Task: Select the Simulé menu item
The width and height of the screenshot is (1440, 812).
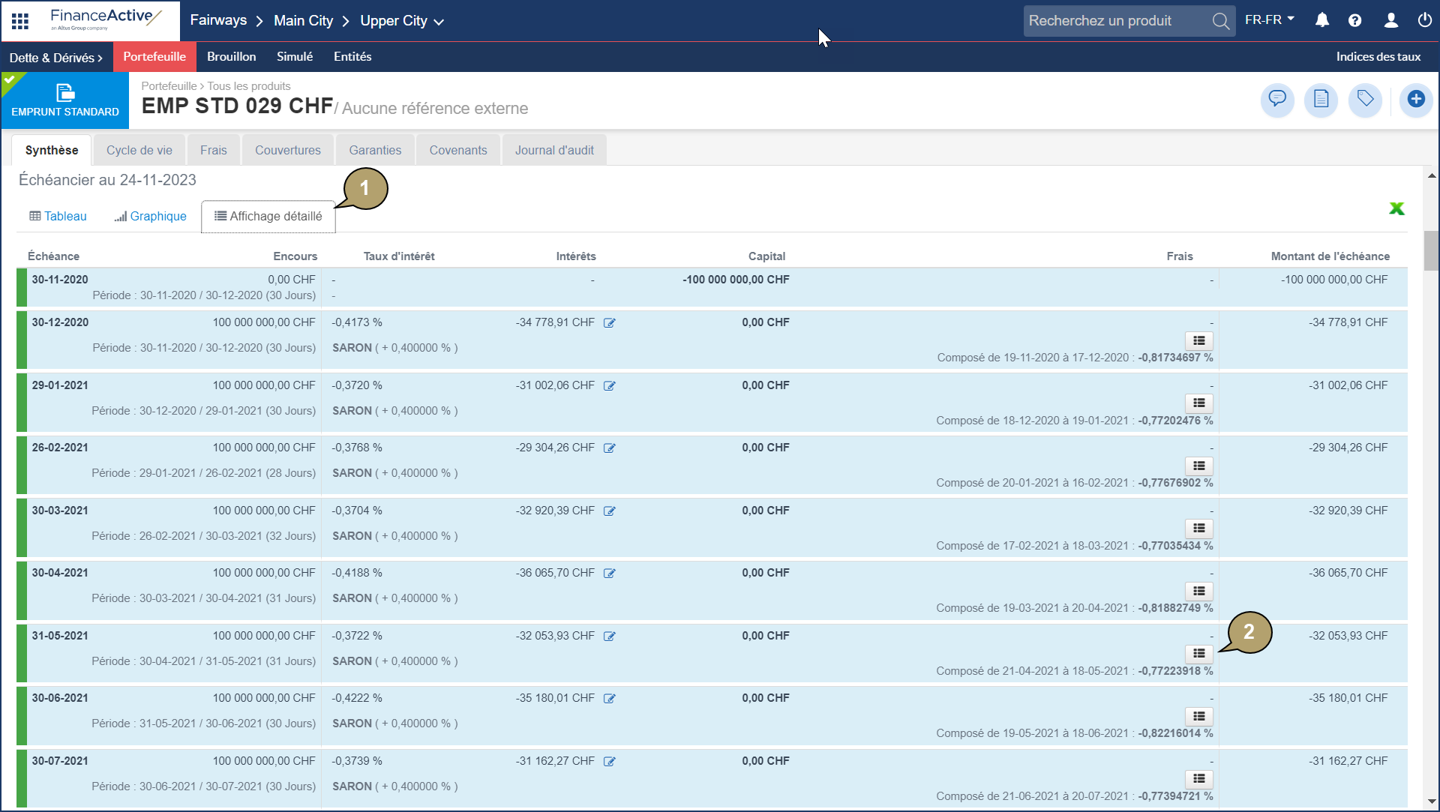Action: click(x=295, y=57)
